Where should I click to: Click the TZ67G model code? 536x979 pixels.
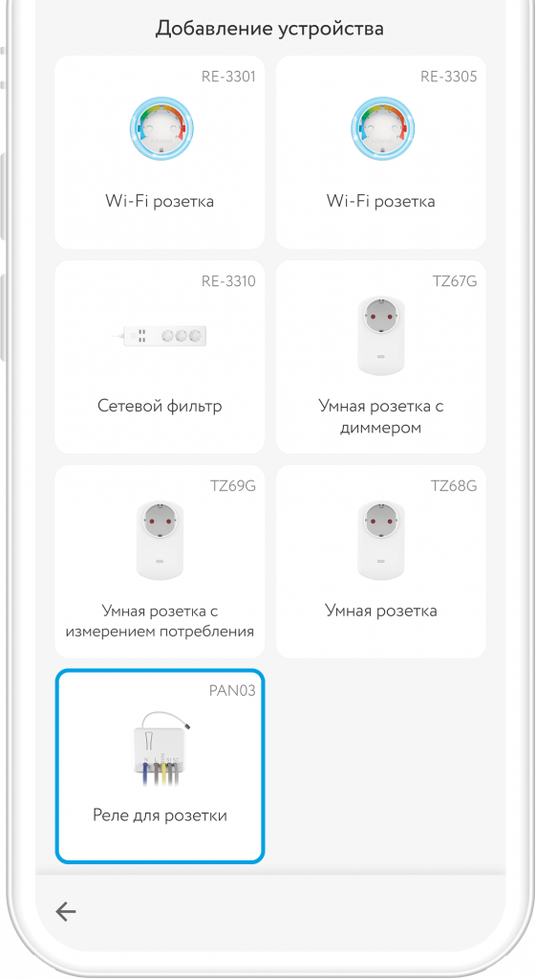tap(455, 281)
